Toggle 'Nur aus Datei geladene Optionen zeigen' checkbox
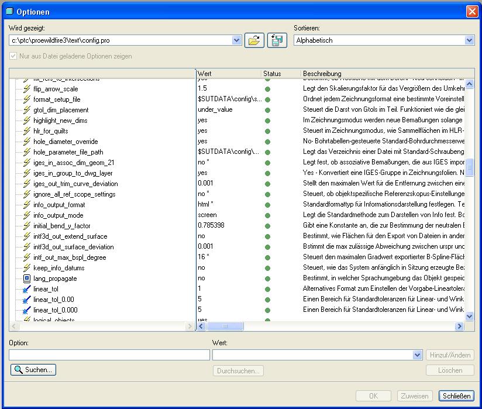Image resolution: width=482 pixels, height=409 pixels. click(13, 56)
